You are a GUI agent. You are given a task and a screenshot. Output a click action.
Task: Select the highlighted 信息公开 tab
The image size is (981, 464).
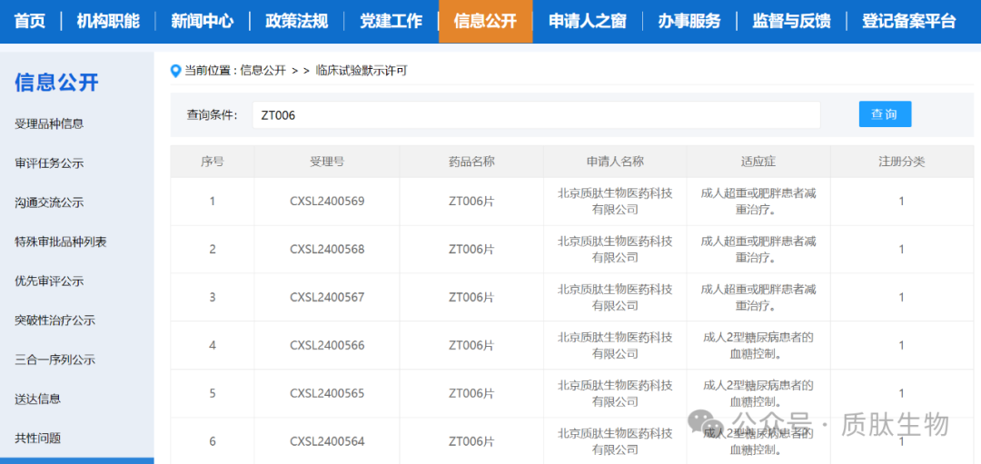click(x=485, y=21)
